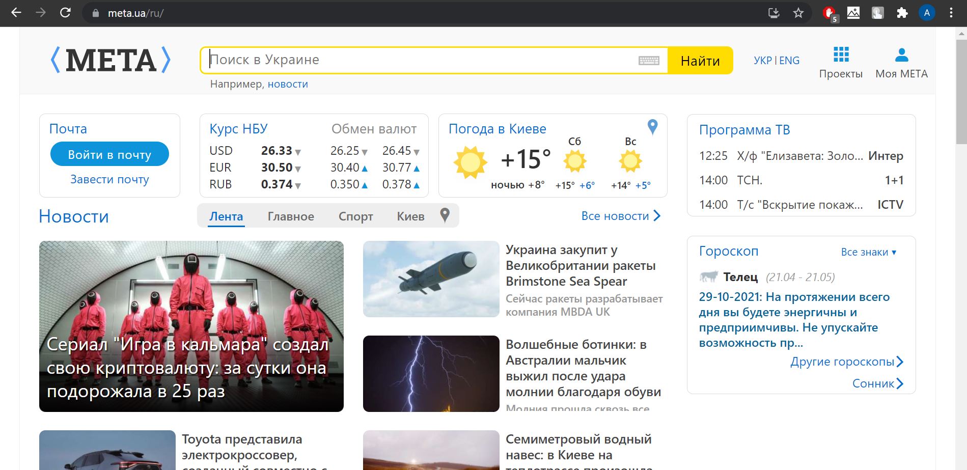Click the RUB NBU rate 0.374

click(277, 184)
